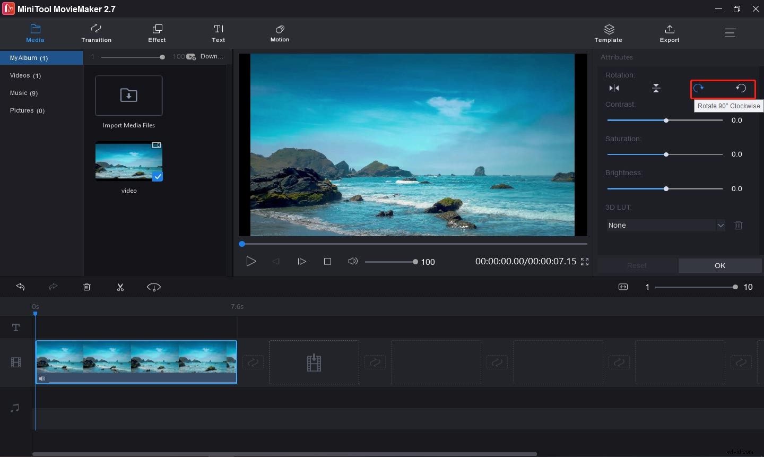The height and width of the screenshot is (457, 764).
Task: Open the Effect panel
Action: [x=157, y=33]
